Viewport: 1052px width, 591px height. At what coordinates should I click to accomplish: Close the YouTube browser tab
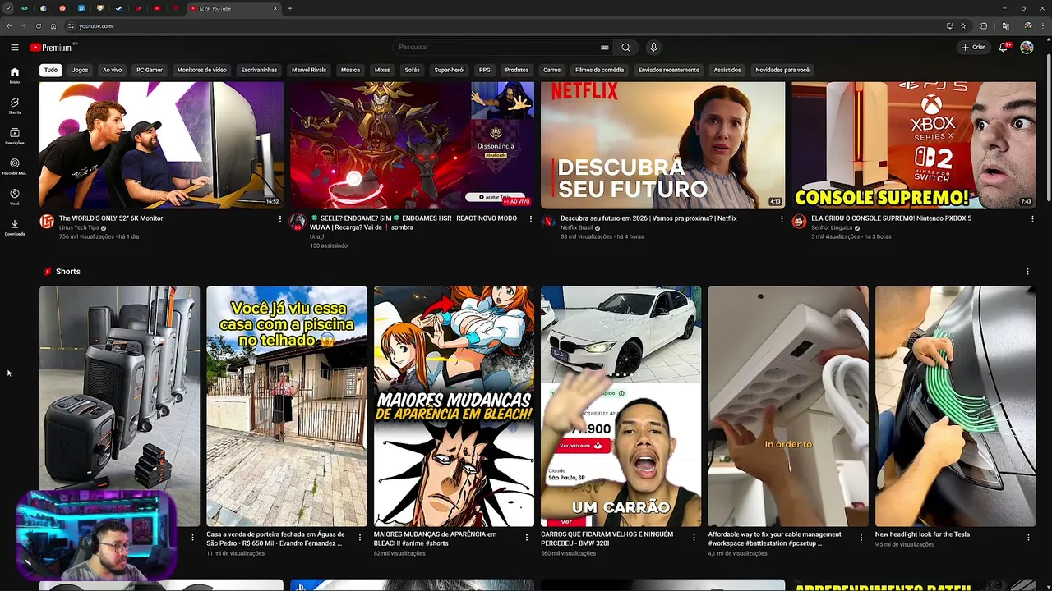click(x=275, y=8)
